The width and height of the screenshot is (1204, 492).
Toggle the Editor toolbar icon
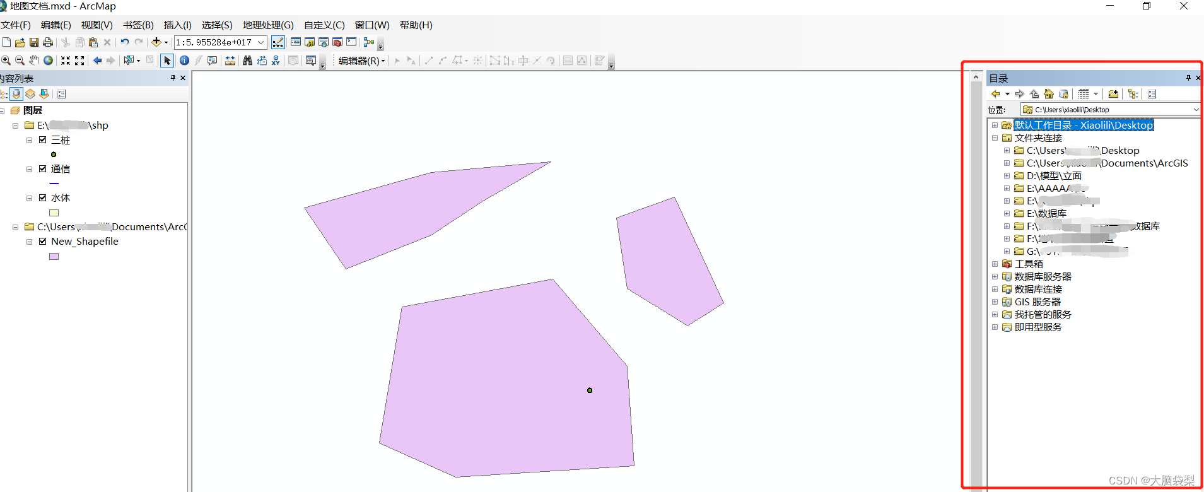(278, 42)
